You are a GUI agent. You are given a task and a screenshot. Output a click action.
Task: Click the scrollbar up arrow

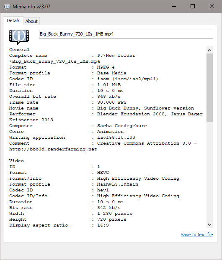click(x=209, y=50)
